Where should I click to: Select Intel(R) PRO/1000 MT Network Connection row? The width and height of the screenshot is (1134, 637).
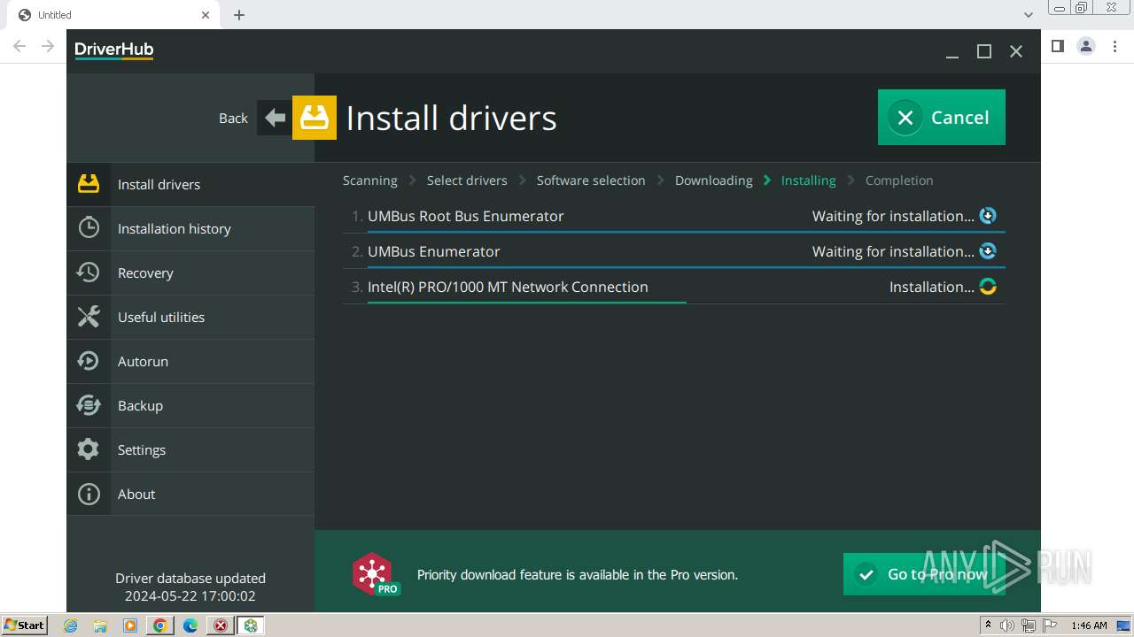click(674, 287)
